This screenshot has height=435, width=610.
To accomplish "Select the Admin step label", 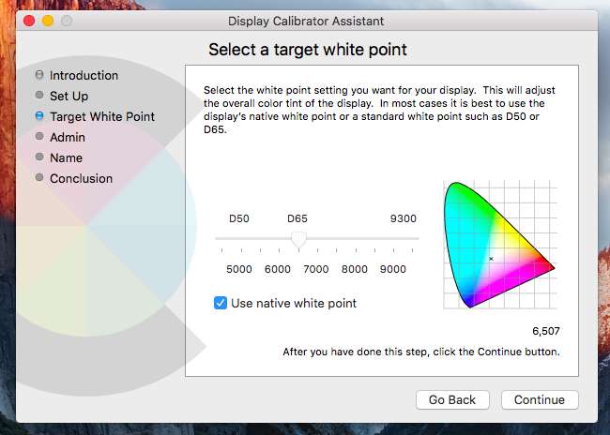I will (x=68, y=137).
